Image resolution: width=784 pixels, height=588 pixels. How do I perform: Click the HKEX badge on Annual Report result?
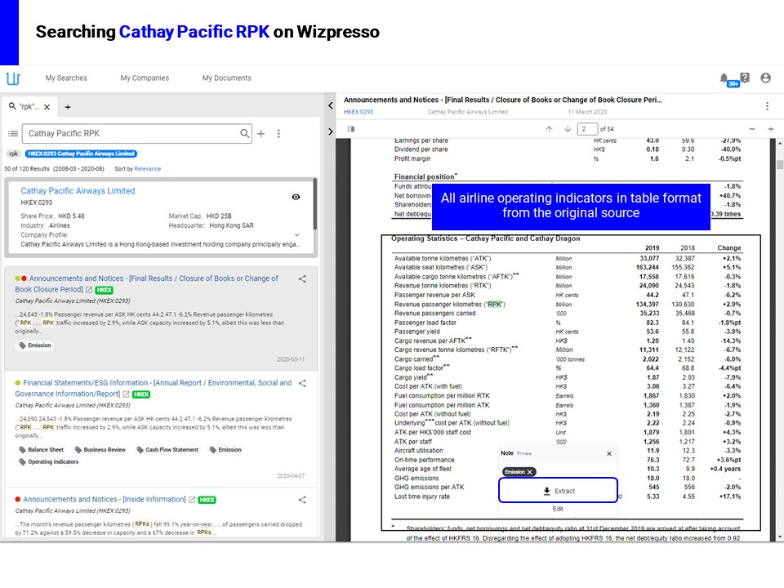[141, 394]
